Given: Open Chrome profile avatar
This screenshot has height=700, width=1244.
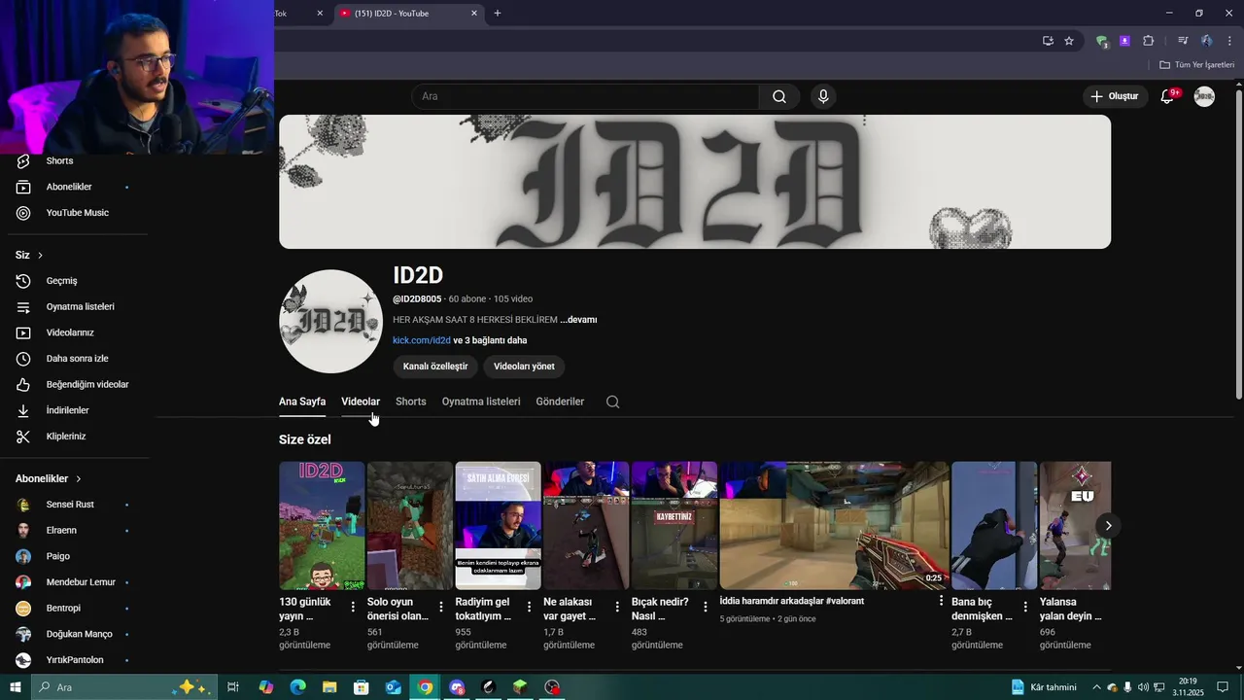Looking at the screenshot, I should pyautogui.click(x=1206, y=41).
